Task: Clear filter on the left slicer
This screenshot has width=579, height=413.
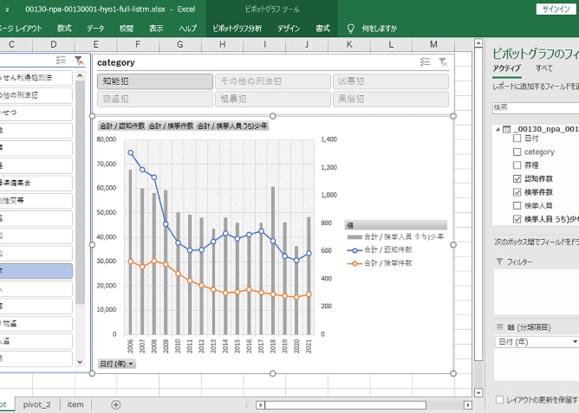Action: tap(79, 60)
